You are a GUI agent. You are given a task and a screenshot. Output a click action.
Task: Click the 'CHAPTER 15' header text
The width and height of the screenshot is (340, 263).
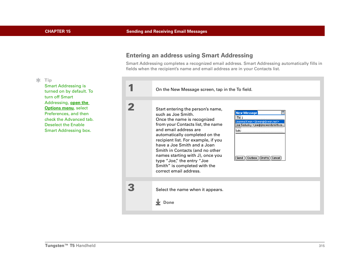pyautogui.click(x=58, y=31)
